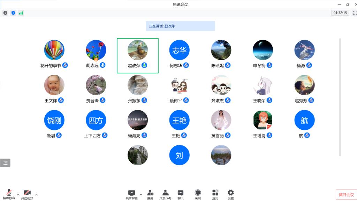Select the 花开的季节 hot air balloon avatar
Screen dimensions: 357x201
(x=54, y=50)
